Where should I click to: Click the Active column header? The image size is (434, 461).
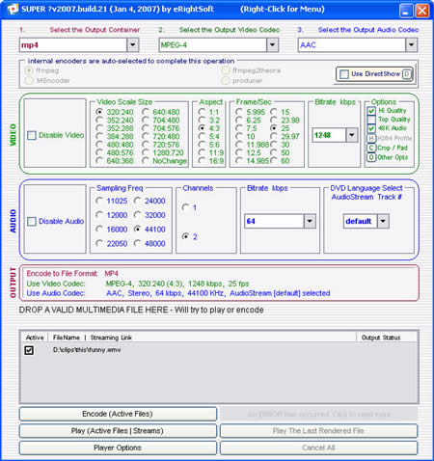pos(35,338)
